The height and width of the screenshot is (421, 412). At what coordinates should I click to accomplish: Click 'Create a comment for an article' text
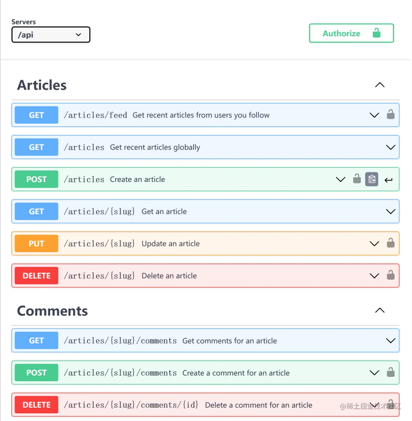[236, 373]
